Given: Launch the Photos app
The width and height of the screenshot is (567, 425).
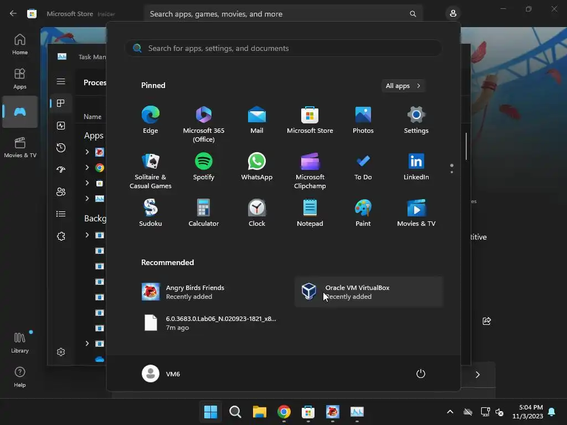Looking at the screenshot, I should [363, 120].
